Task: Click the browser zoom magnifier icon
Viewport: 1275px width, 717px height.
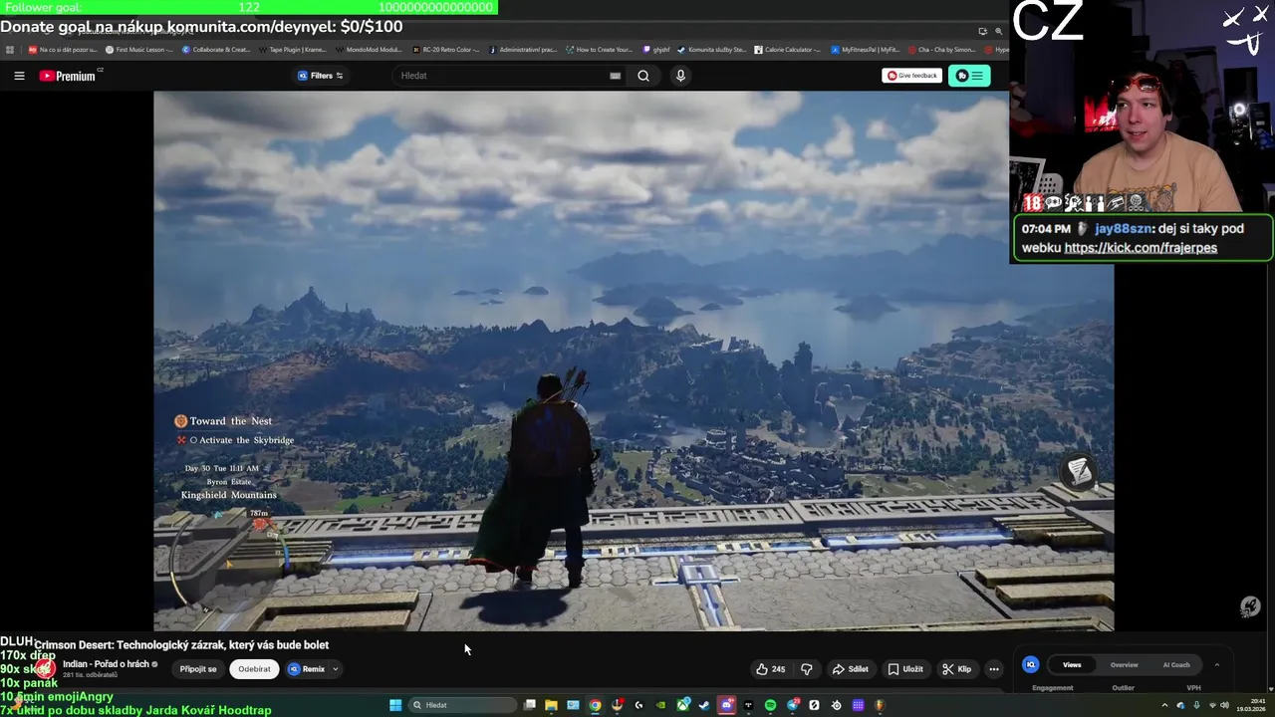Action: tap(998, 31)
